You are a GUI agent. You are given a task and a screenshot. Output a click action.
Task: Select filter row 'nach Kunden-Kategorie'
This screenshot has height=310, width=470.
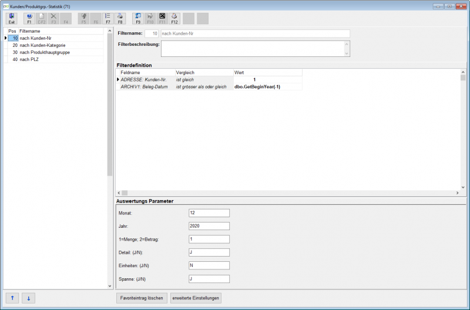pos(56,45)
